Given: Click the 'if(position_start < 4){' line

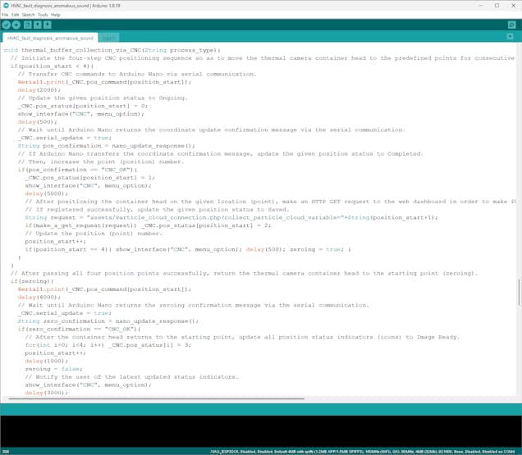Looking at the screenshot, I should [x=52, y=66].
